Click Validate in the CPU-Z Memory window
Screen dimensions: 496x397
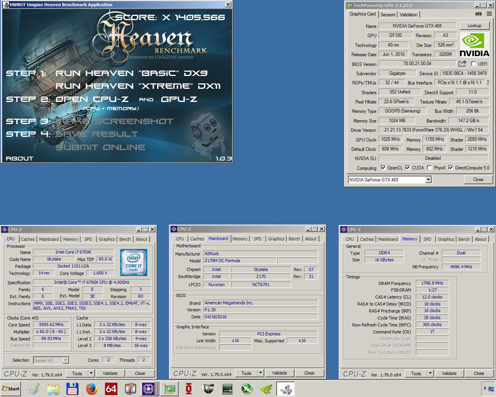click(x=449, y=373)
